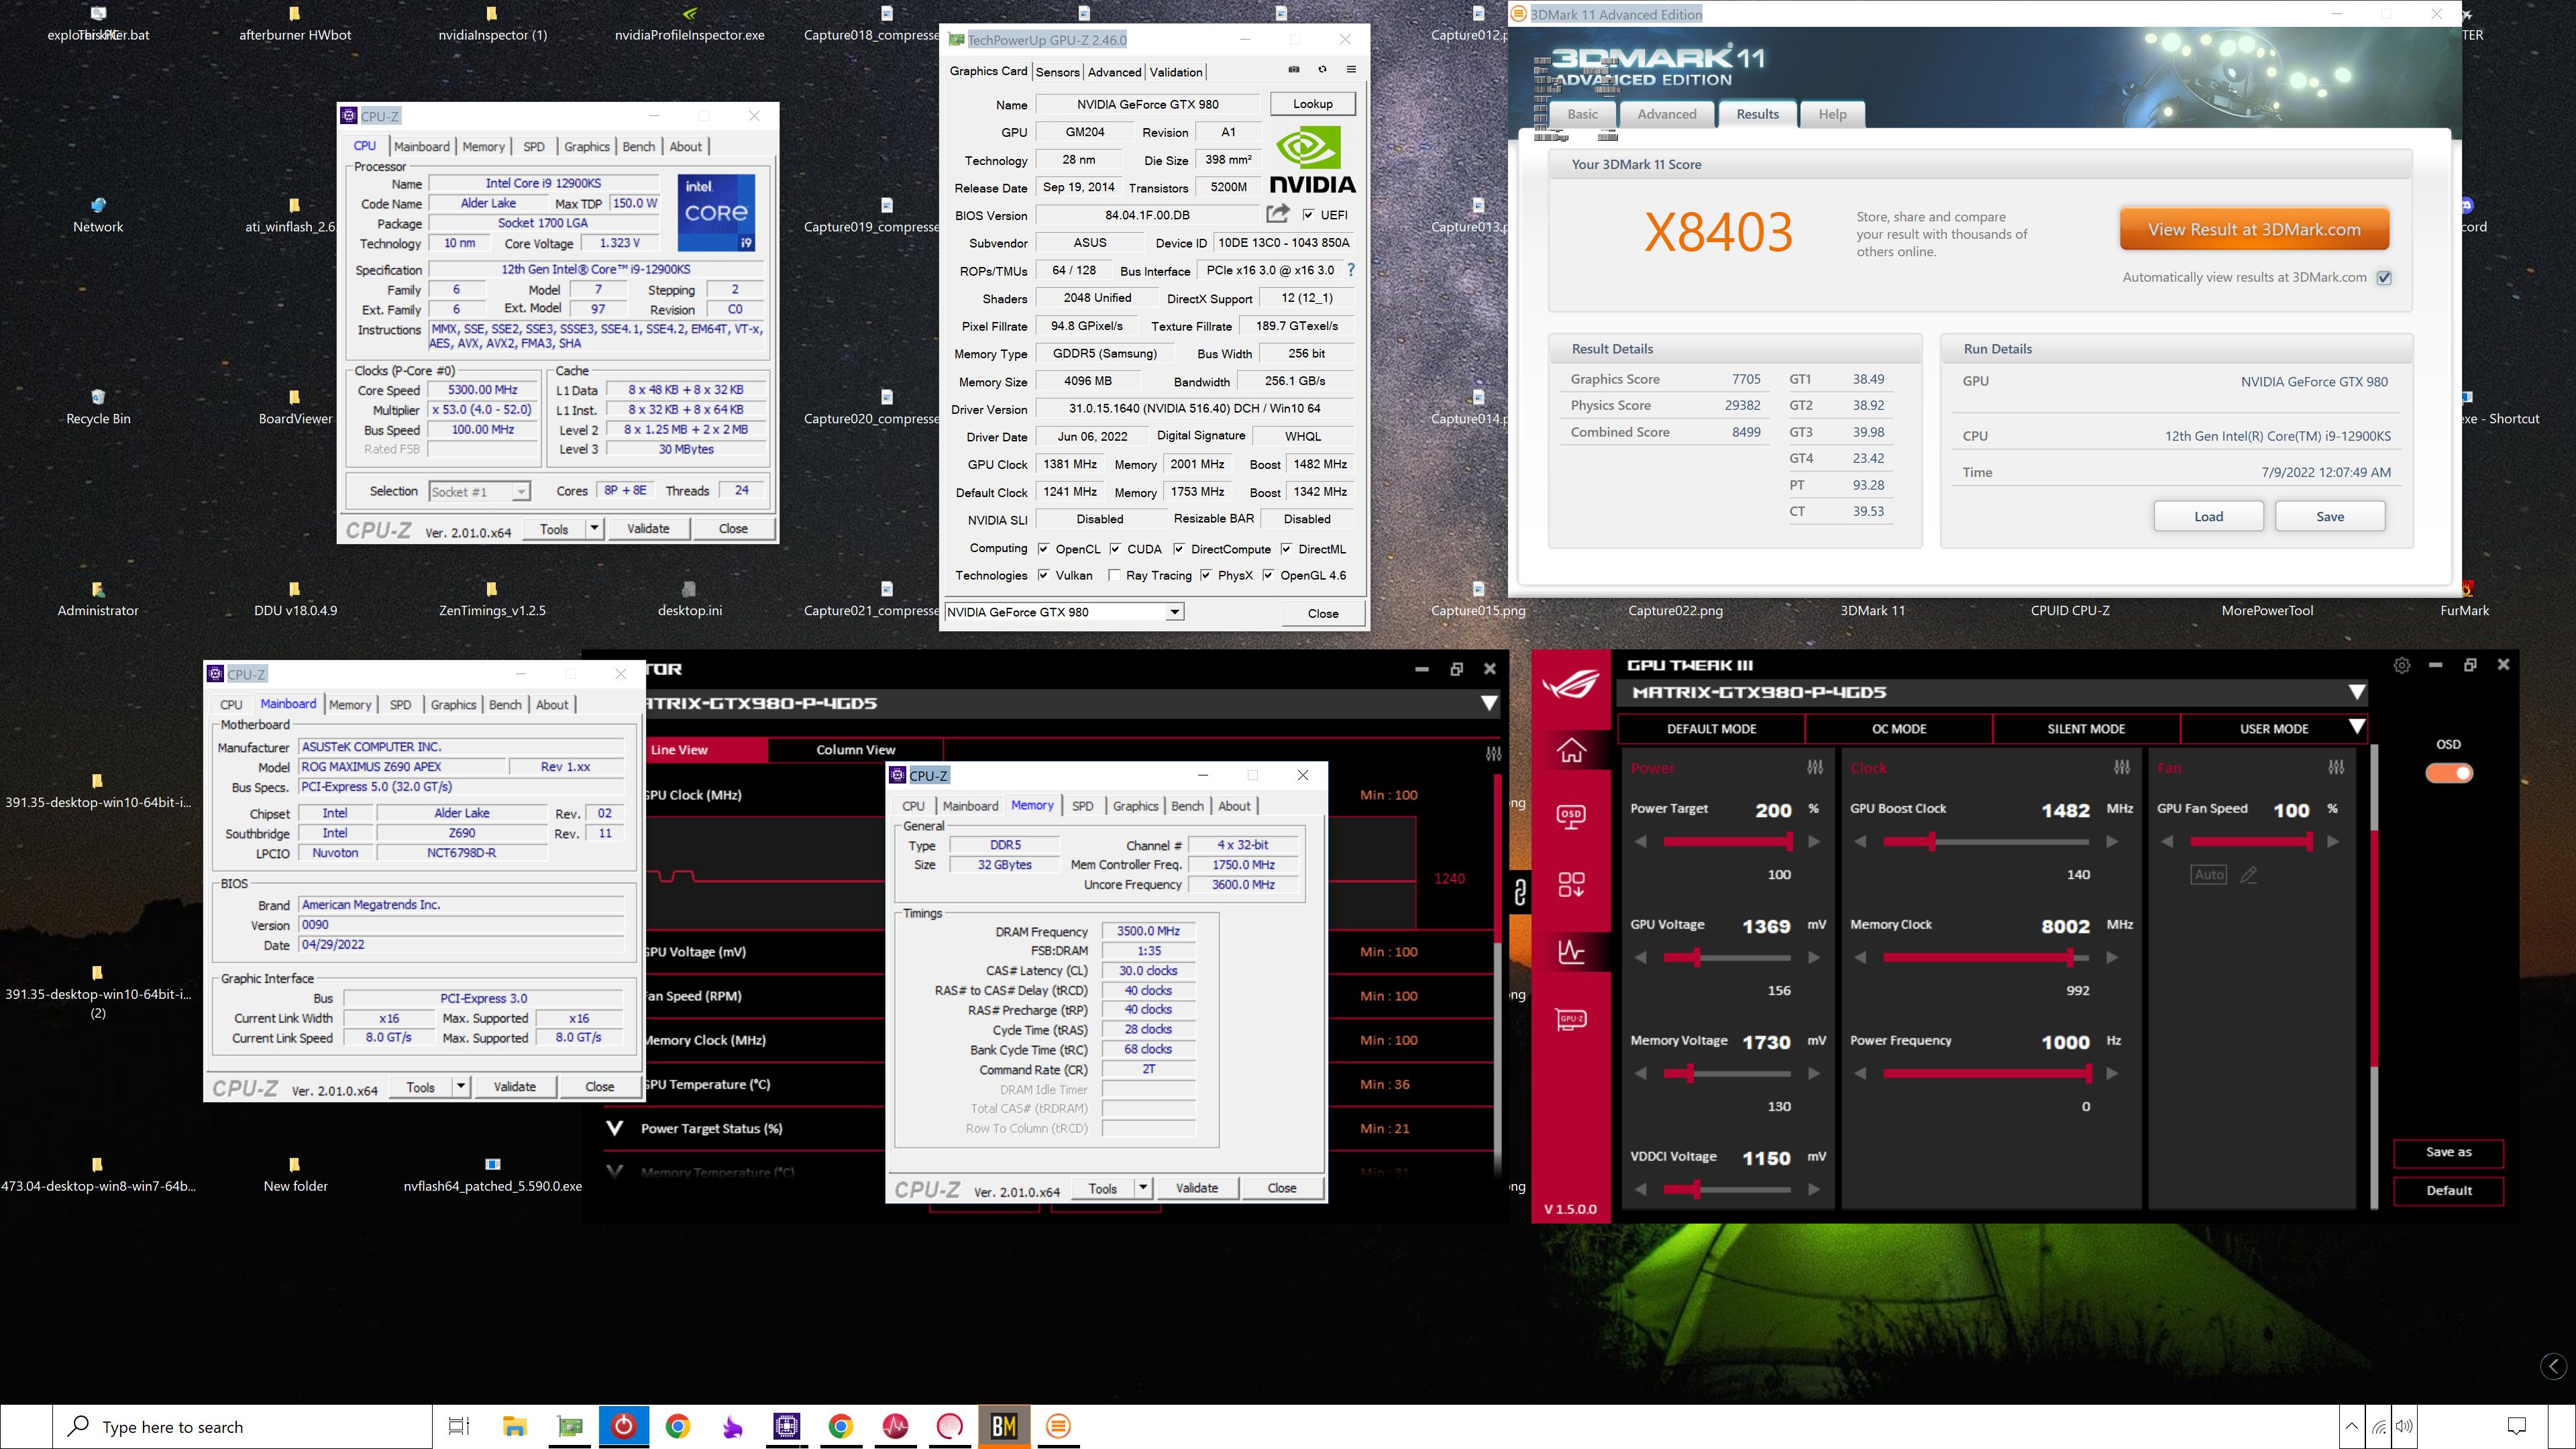Click the Windows taskbar search box
This screenshot has width=2576, height=1449.
coord(243,1427)
